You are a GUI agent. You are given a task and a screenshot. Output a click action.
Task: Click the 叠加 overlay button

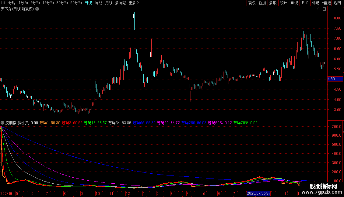click(262, 3)
